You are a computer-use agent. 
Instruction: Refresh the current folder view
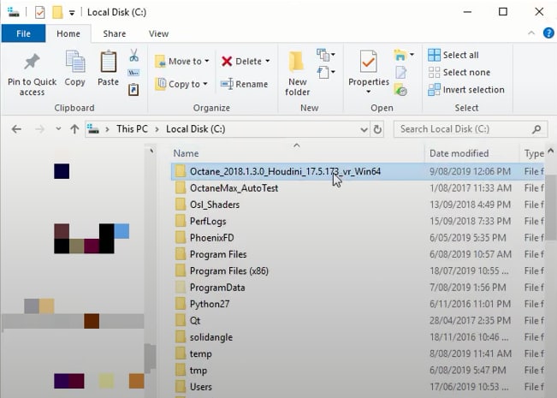click(x=378, y=129)
